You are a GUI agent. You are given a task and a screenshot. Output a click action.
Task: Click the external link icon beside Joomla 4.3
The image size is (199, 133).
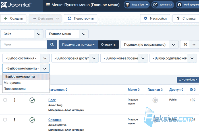tap(155, 5)
